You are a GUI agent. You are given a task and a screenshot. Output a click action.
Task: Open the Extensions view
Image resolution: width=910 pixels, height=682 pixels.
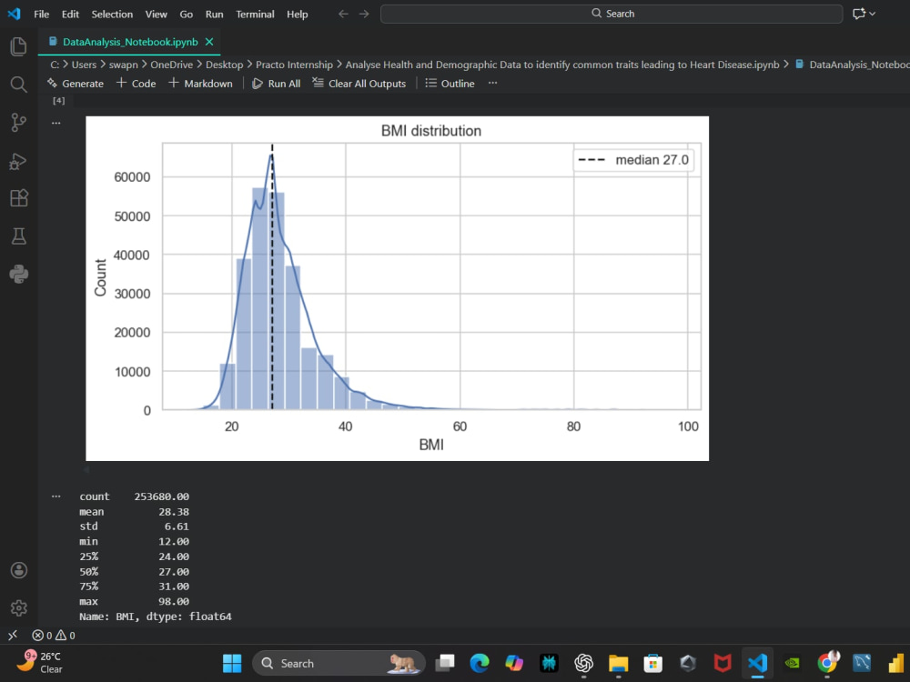[18, 198]
